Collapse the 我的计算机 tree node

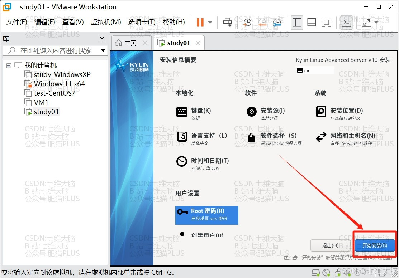[x=9, y=65]
